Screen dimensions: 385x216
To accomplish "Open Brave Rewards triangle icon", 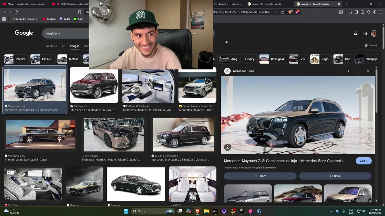I will 297,12.
